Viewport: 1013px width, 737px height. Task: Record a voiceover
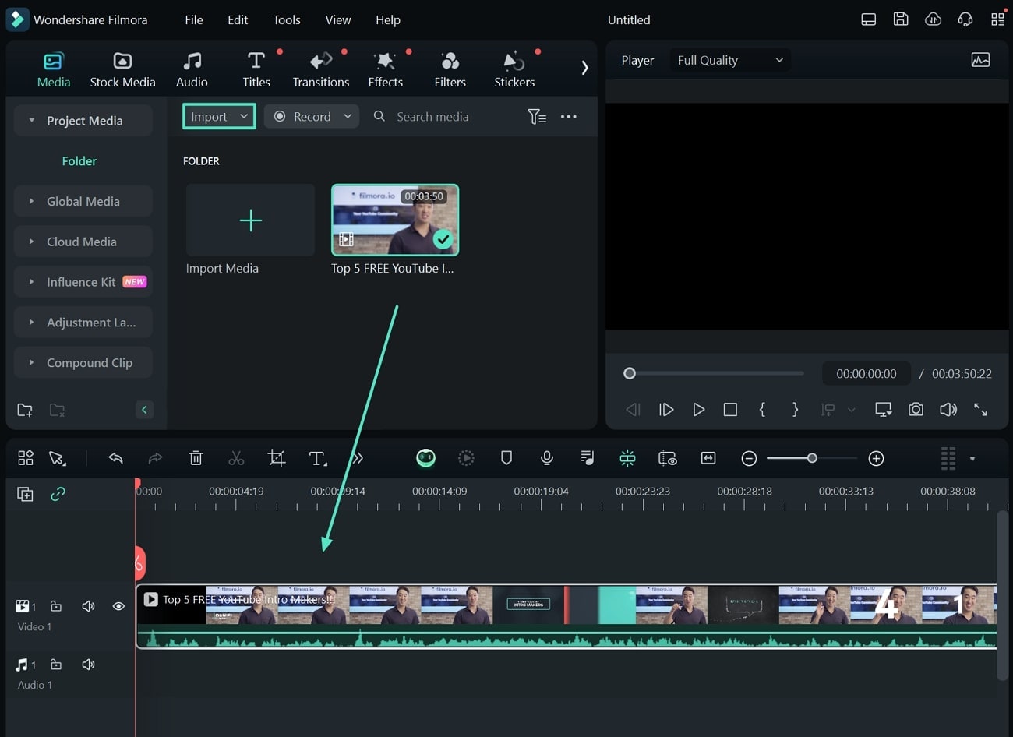click(x=547, y=458)
